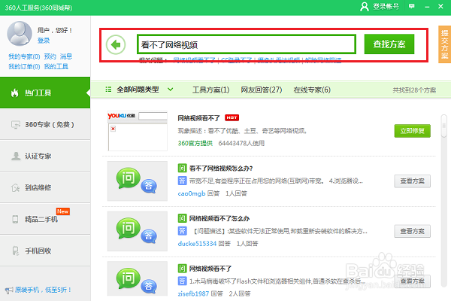Click result title 网络视频看不了 with HOT

click(198, 118)
